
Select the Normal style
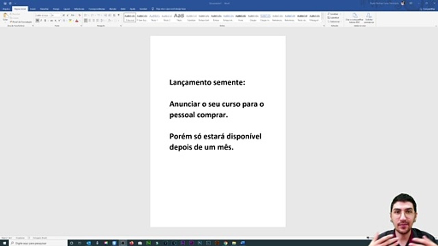[x=130, y=18]
